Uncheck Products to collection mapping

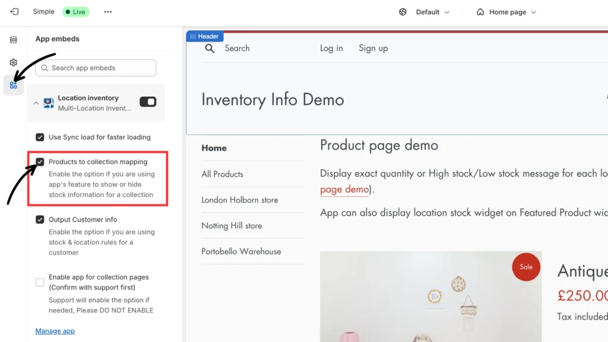(x=40, y=161)
